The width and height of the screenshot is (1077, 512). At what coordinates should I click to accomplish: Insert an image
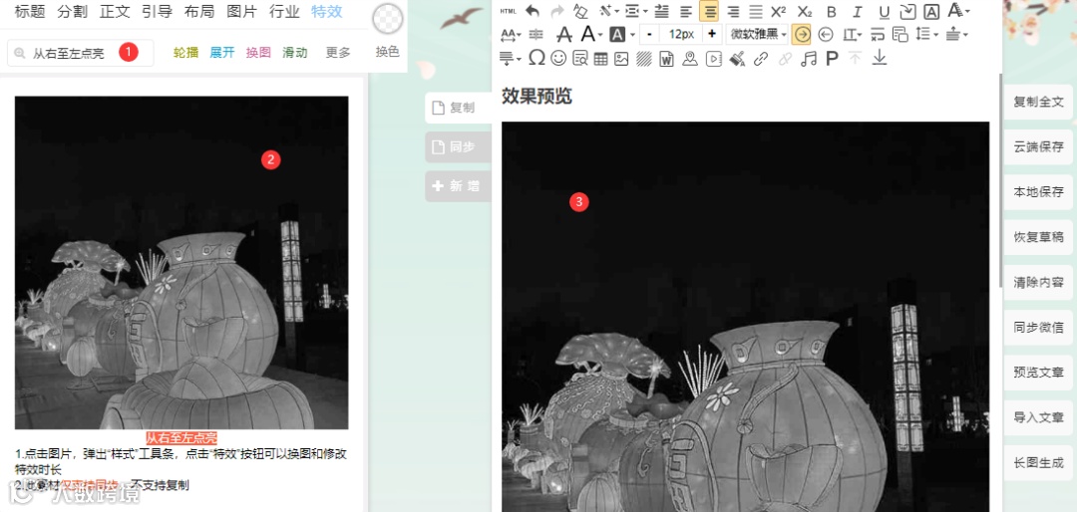tap(621, 59)
